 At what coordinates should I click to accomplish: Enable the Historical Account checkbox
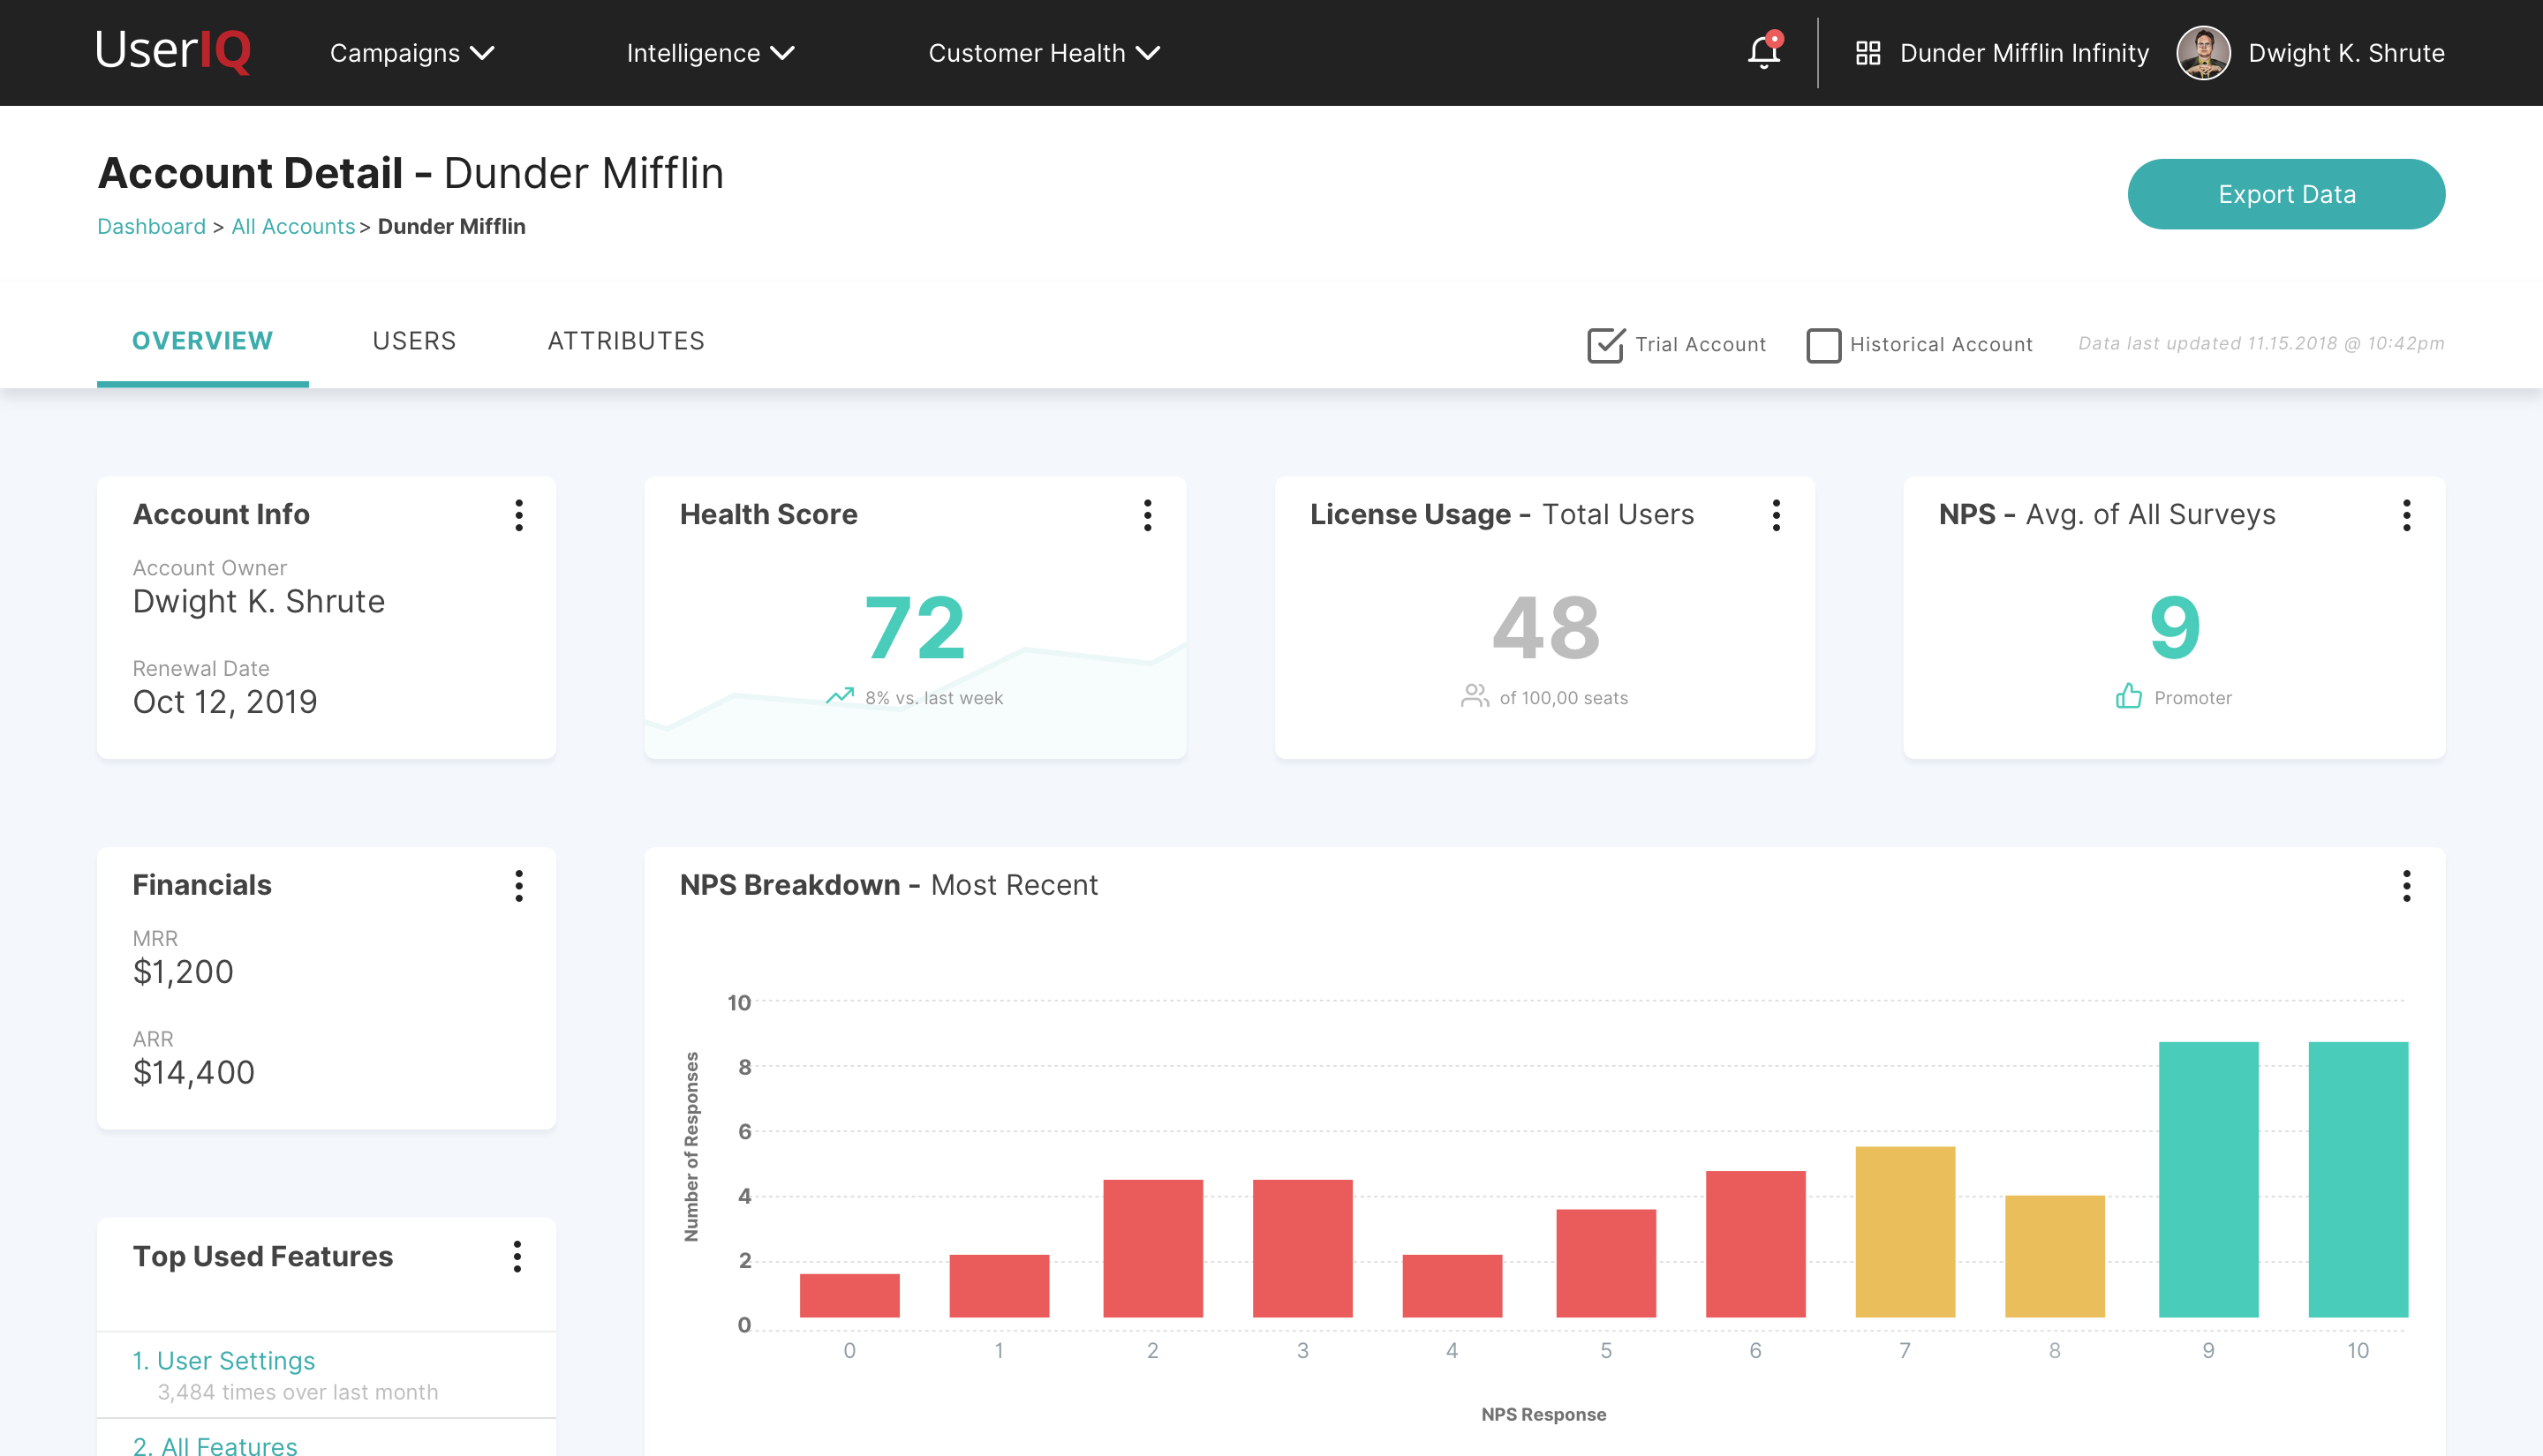(x=1822, y=345)
